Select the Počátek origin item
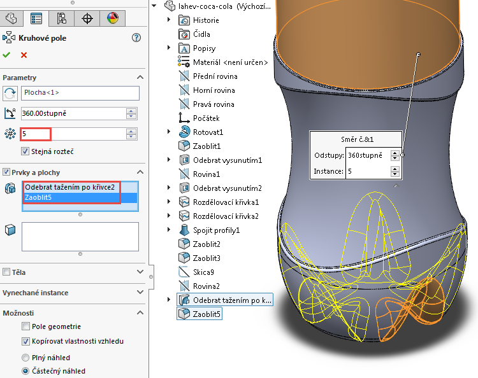This screenshot has height=378, width=478. click(x=206, y=118)
